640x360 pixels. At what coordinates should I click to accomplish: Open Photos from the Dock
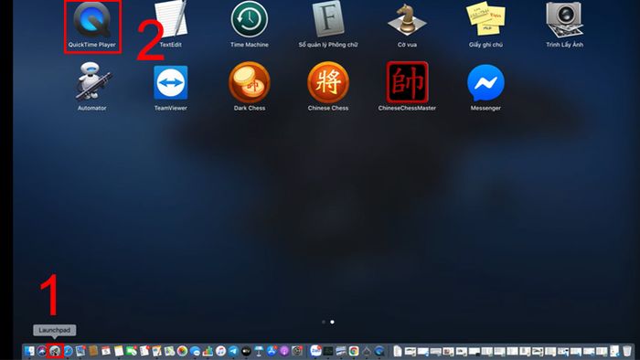[x=183, y=351]
